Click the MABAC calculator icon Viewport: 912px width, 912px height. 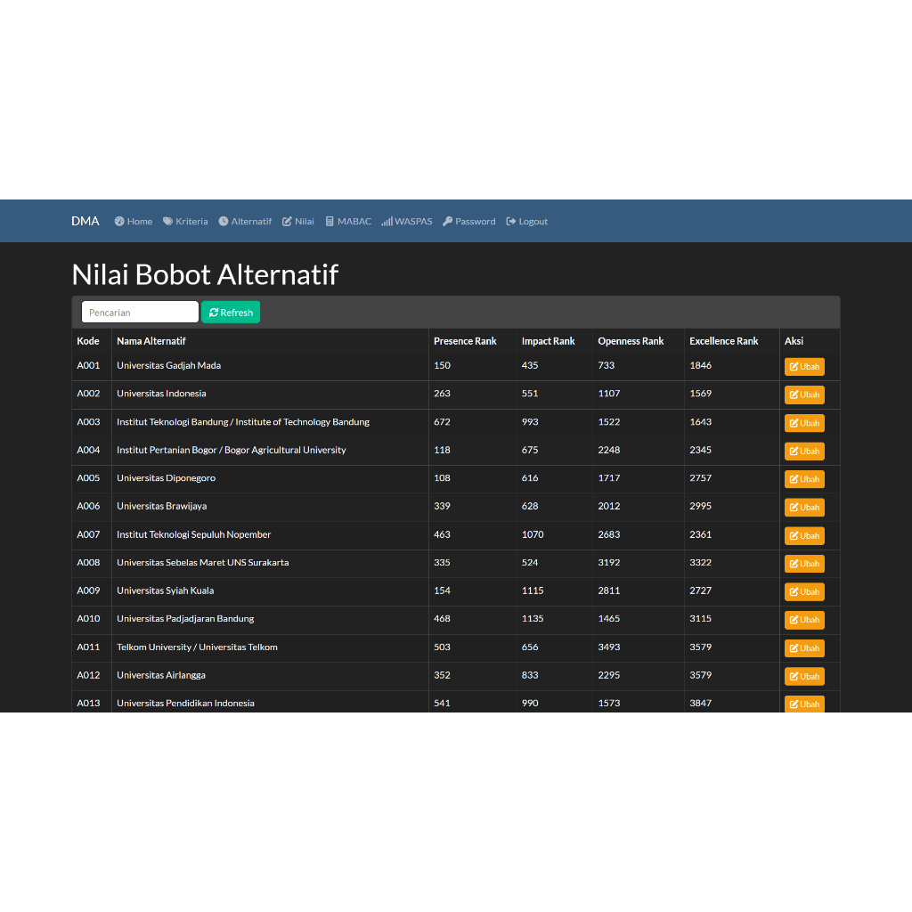330,222
